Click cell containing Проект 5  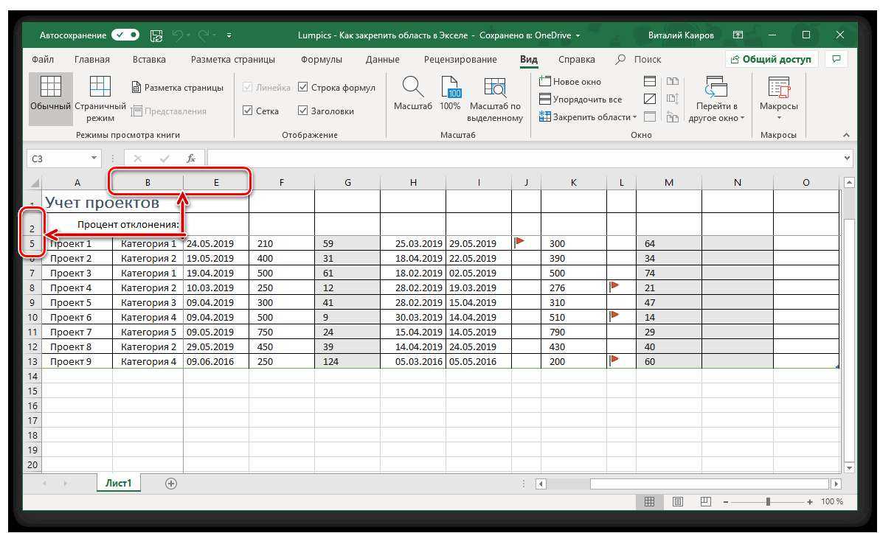coord(77,302)
